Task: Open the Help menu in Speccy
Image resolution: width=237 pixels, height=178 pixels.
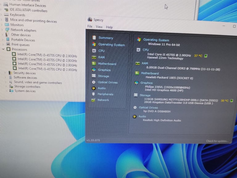Action: coord(109,27)
